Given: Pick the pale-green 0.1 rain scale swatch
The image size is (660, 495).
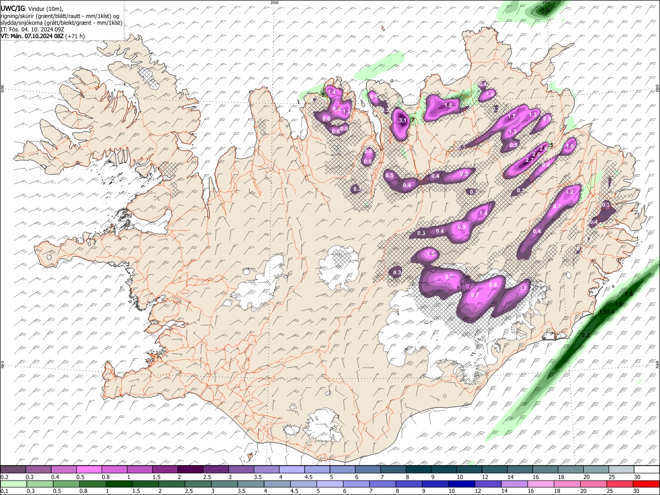Looking at the screenshot, I should pos(13,484).
